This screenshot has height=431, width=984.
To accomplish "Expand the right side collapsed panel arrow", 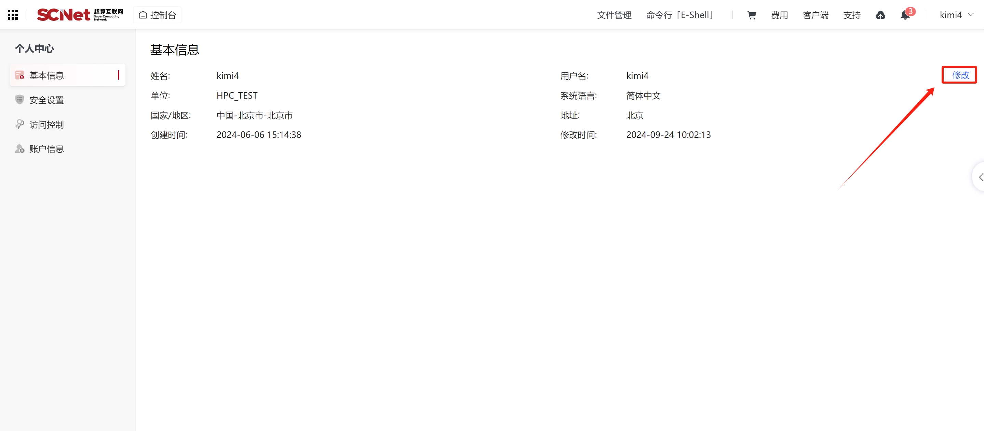I will 980,176.
